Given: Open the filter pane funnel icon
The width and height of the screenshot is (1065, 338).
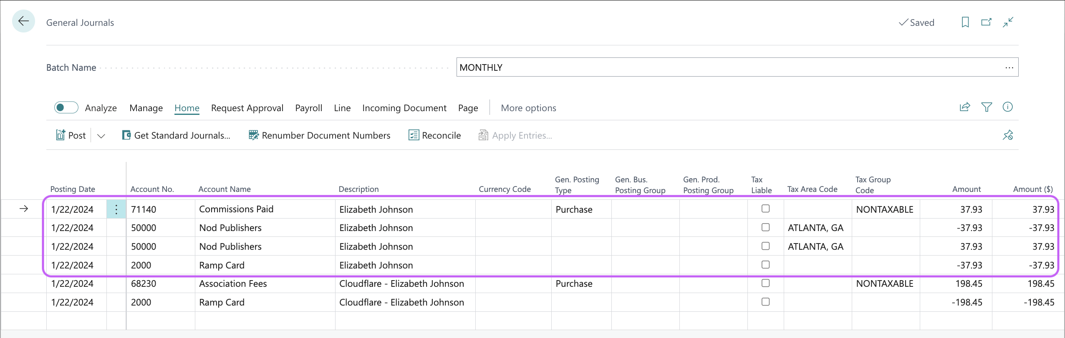Looking at the screenshot, I should click(x=987, y=107).
